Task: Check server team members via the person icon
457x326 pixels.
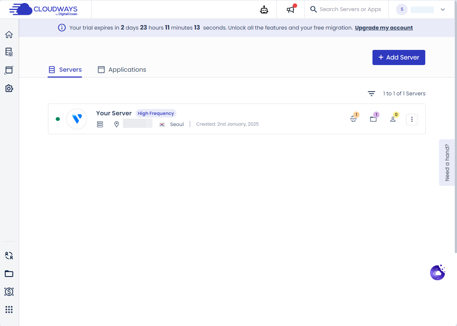Action: (x=393, y=118)
